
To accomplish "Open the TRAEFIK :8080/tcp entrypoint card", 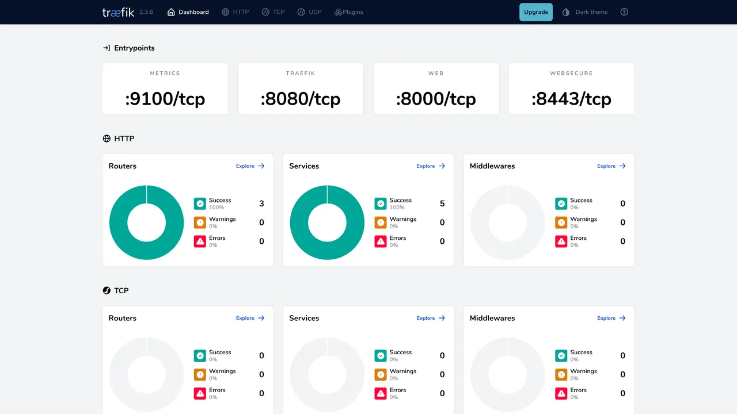I will click(x=301, y=89).
